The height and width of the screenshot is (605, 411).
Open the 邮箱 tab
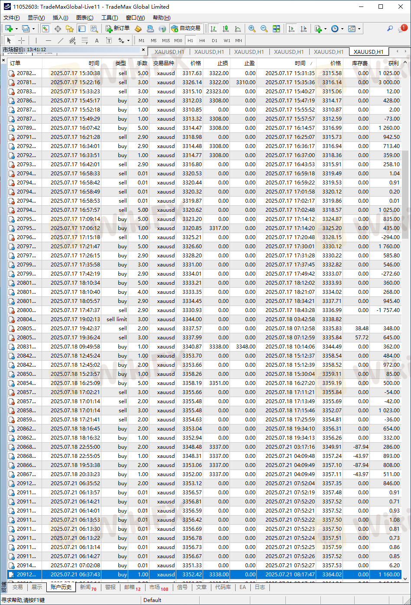[x=132, y=587]
